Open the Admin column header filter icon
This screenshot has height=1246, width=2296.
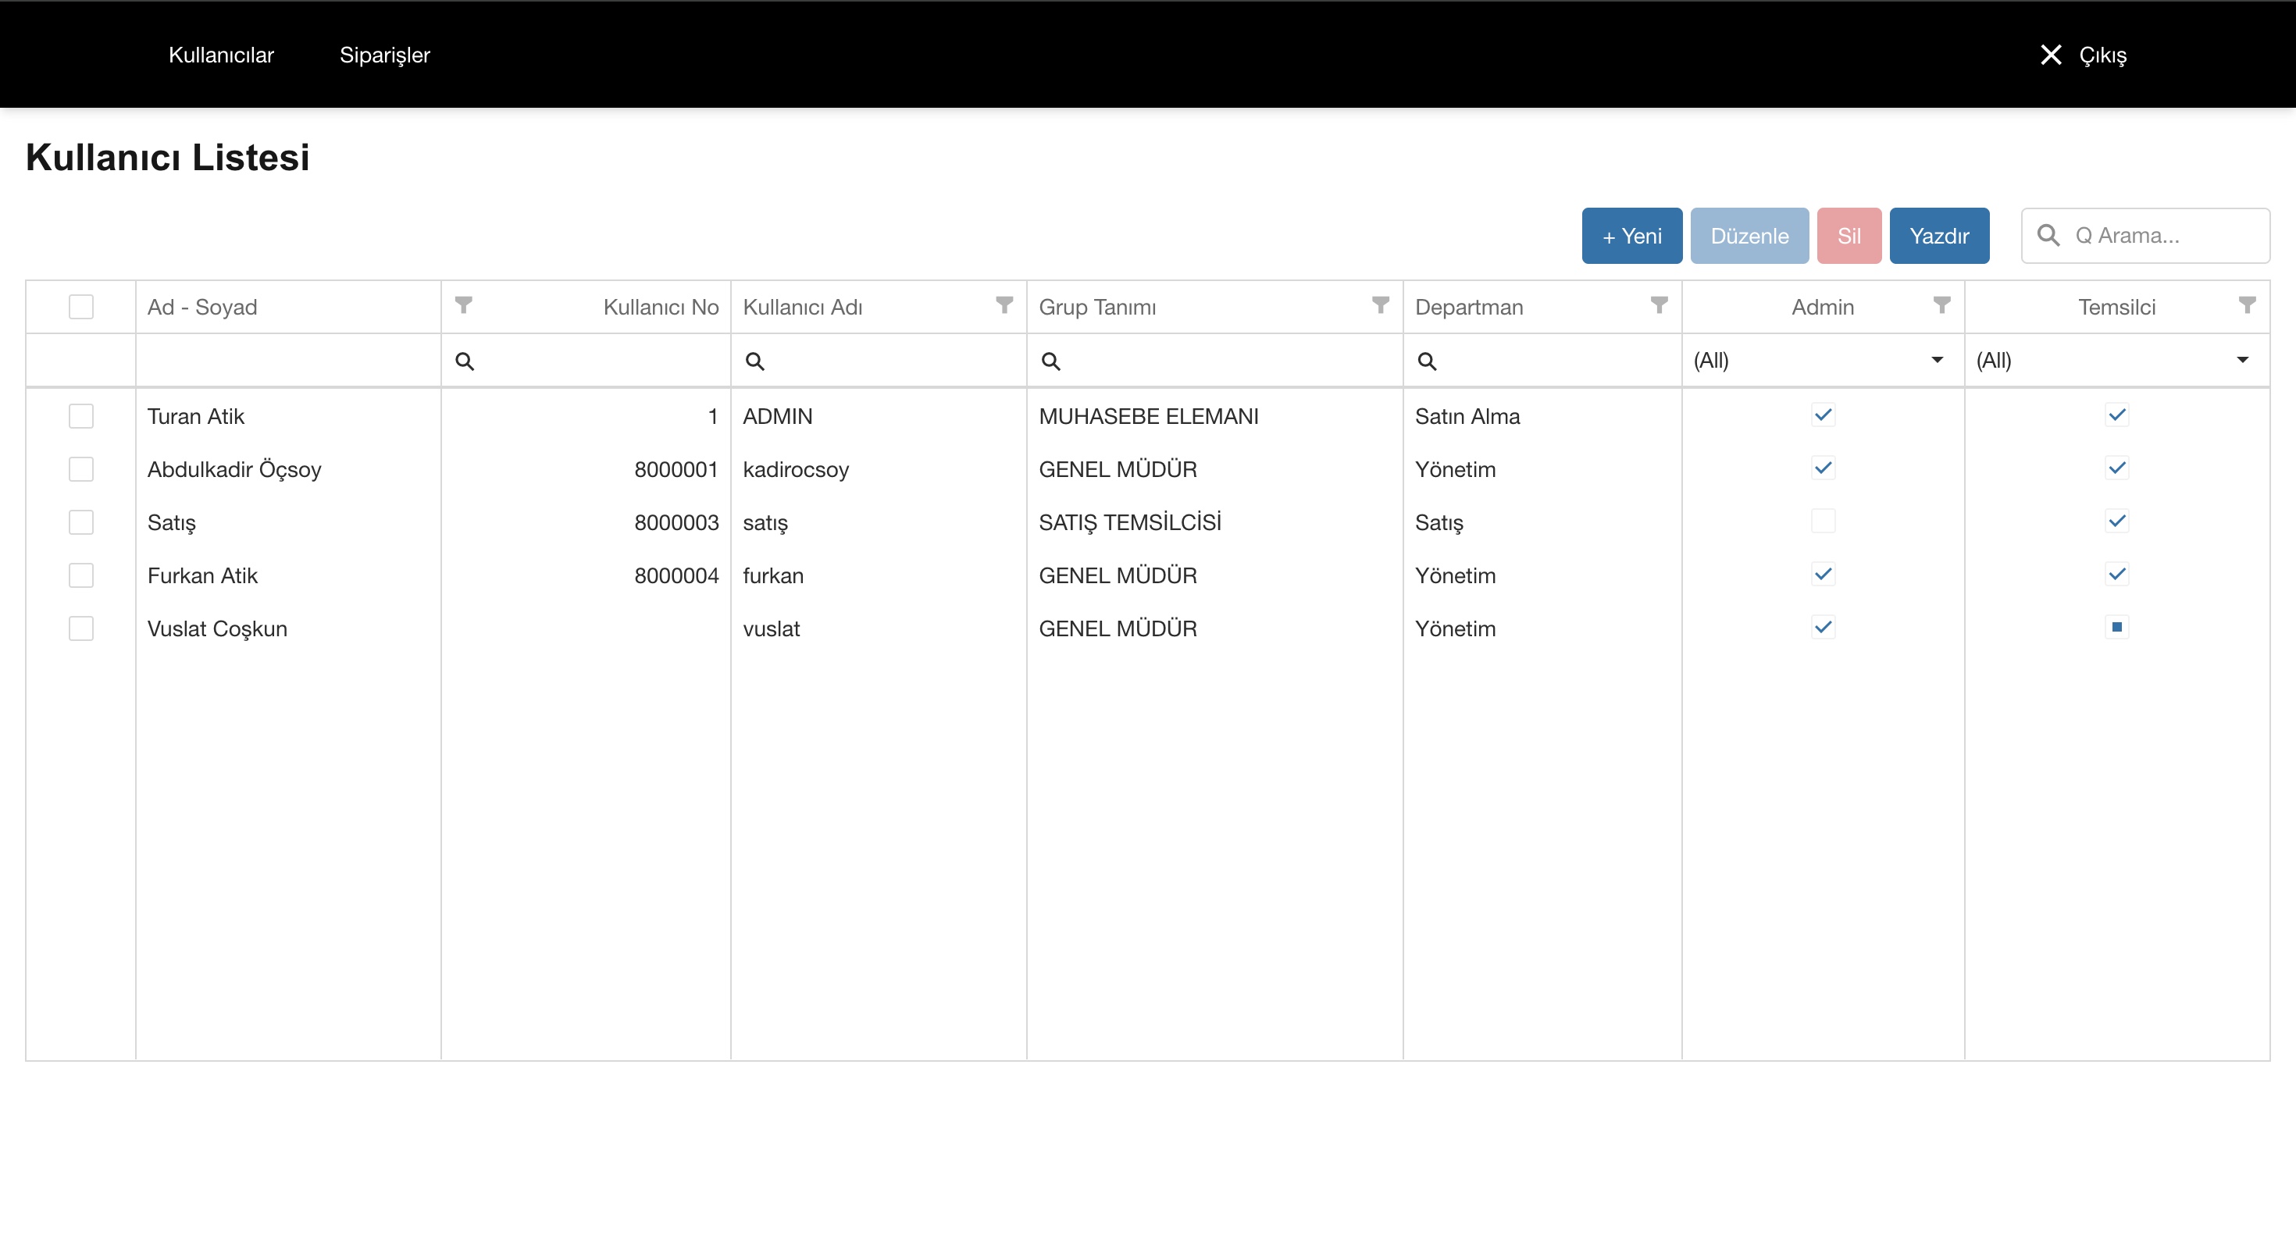click(x=1941, y=306)
